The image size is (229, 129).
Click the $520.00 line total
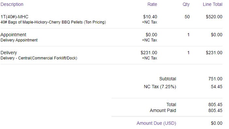pos(214,17)
